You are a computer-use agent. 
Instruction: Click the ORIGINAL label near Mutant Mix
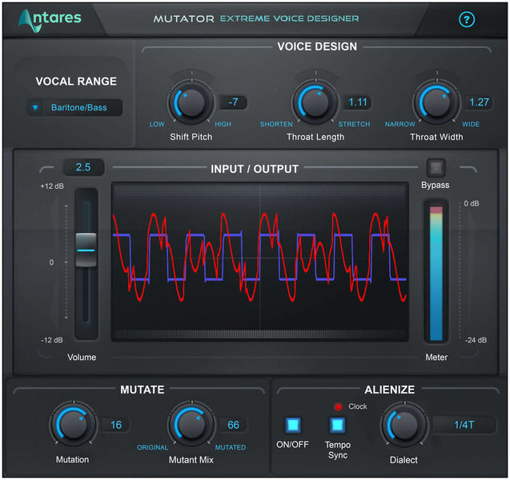[x=152, y=447]
